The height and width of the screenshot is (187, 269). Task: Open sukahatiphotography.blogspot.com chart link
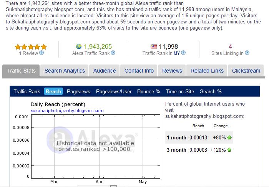click(67, 111)
